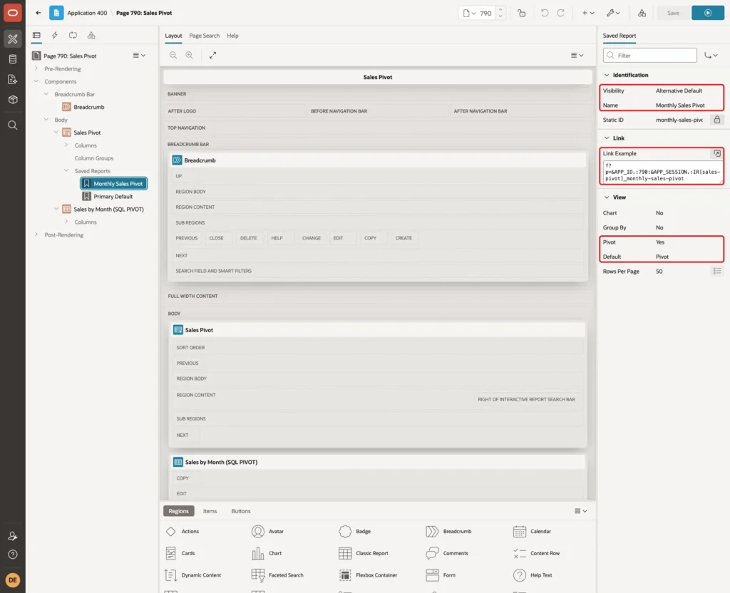Screen dimensions: 730x593
Task: Collapse the View section
Action: [x=606, y=197]
